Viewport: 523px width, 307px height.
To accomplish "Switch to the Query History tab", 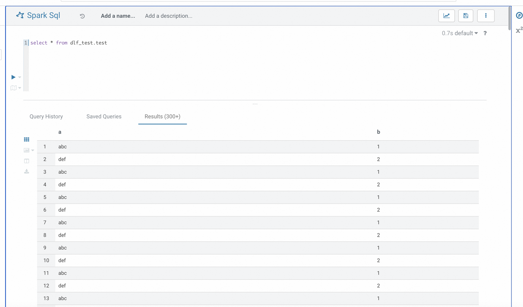I will [46, 116].
